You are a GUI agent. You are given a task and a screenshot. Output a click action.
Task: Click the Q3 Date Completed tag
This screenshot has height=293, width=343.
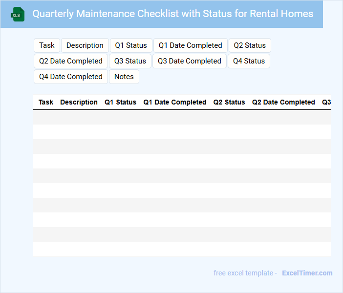coord(190,61)
